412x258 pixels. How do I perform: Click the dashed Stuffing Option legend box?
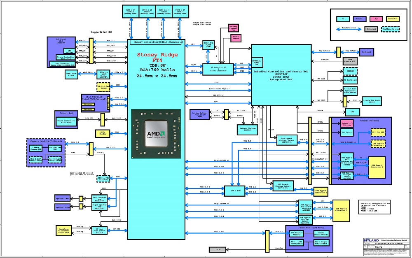pos(391,29)
